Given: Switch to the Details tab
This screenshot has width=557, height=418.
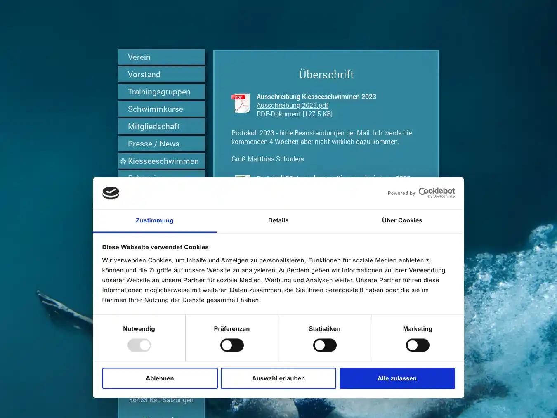Looking at the screenshot, I should click(278, 220).
